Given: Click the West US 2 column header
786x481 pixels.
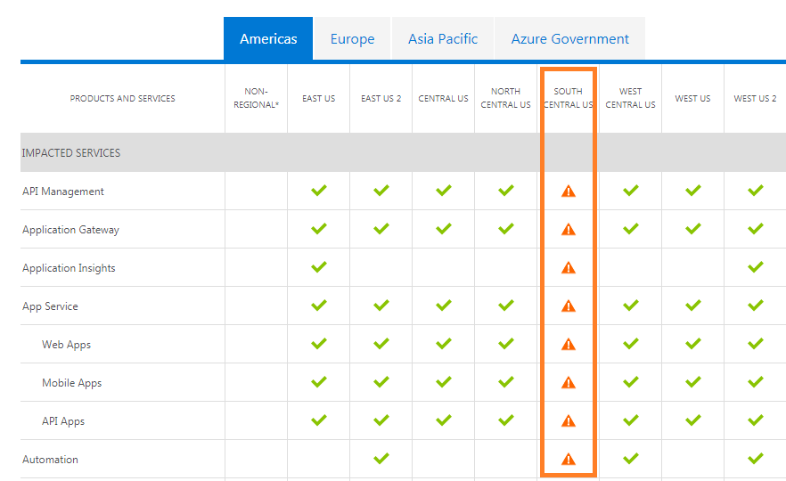Looking at the screenshot, I should pos(756,98).
